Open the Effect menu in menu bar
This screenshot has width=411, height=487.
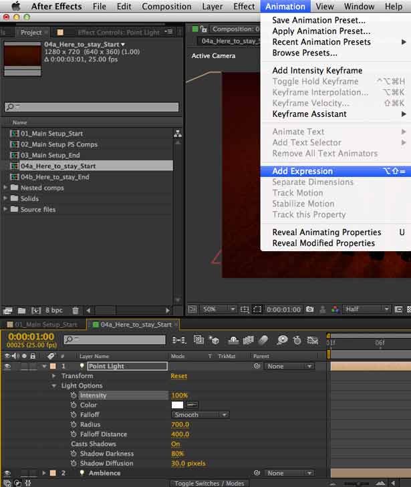244,6
